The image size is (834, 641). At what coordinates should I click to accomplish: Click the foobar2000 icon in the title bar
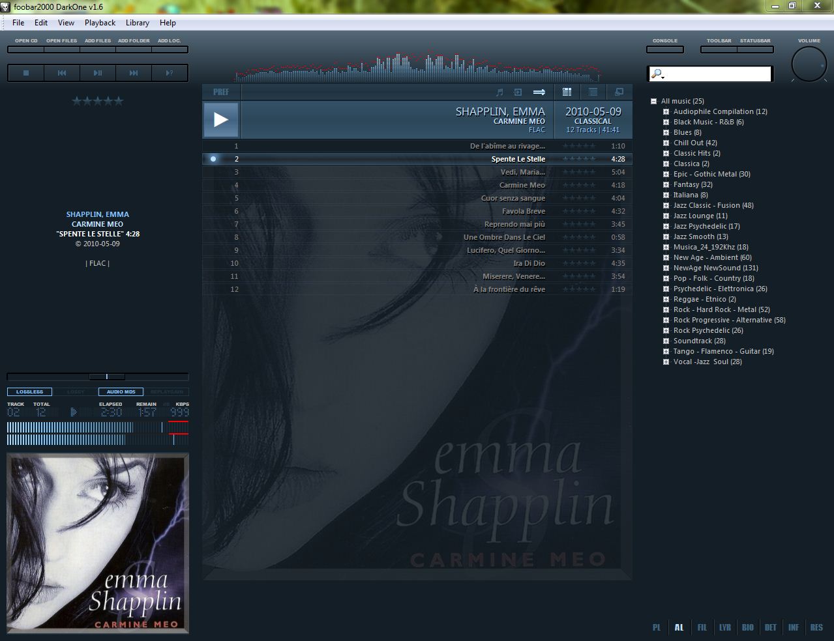[x=6, y=7]
